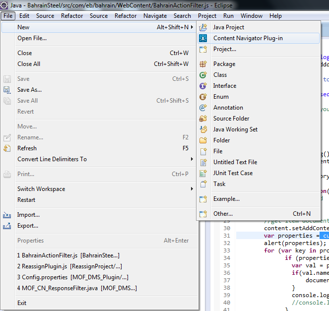Image resolution: width=329 pixels, height=311 pixels.
Task: Click the Refresh icon in File menu
Action: coord(7,148)
